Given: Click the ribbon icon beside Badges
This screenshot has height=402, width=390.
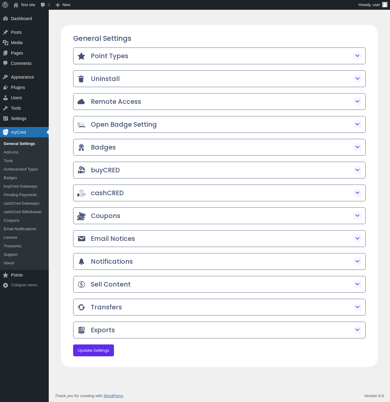Looking at the screenshot, I should 81,147.
